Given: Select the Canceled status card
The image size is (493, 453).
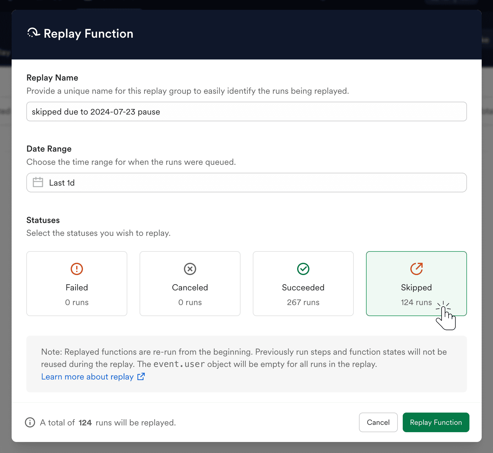Looking at the screenshot, I should [x=190, y=284].
